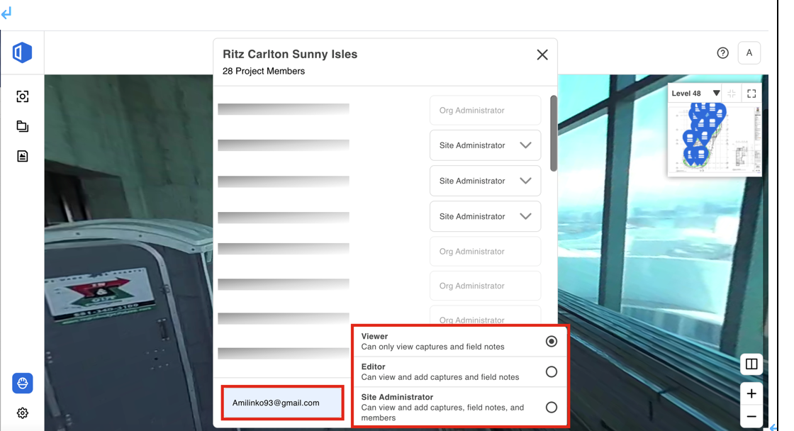
Task: Open the third Site Administrator role dropdown
Action: (485, 216)
